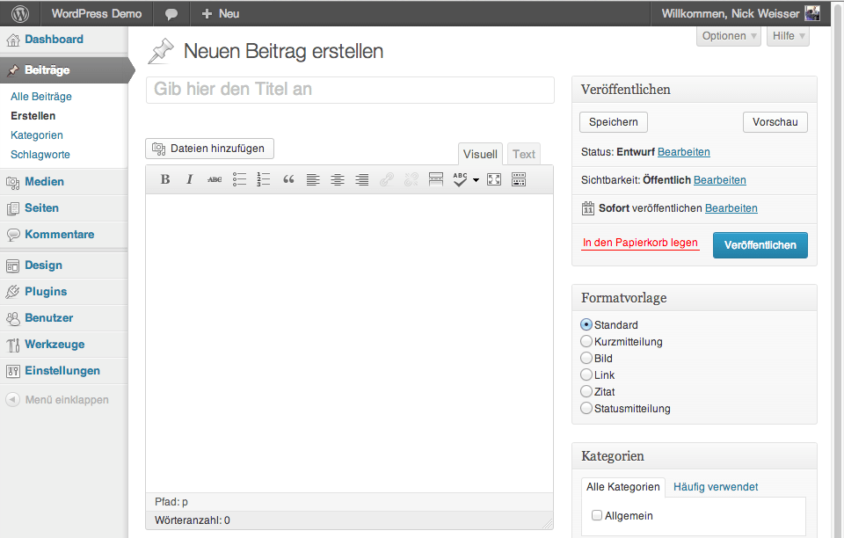Click the Bold formatting icon

(165, 179)
